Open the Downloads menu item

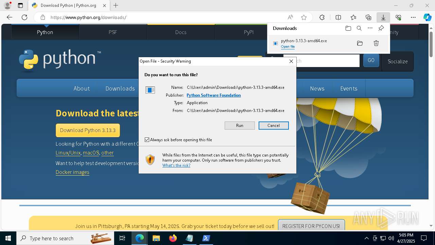(120, 88)
